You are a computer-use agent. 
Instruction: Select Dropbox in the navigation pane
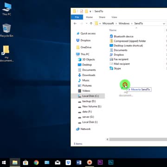(83, 40)
